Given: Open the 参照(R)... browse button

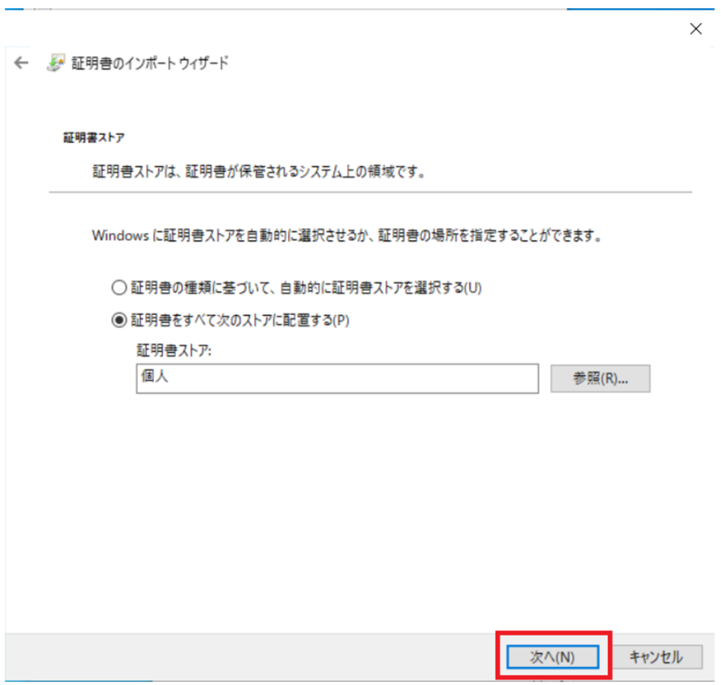Looking at the screenshot, I should [x=600, y=379].
